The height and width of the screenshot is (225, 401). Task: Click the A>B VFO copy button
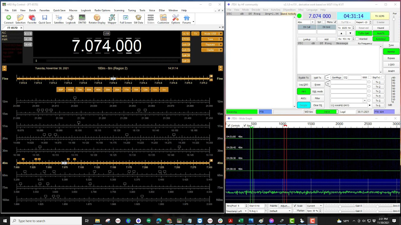(x=28, y=39)
